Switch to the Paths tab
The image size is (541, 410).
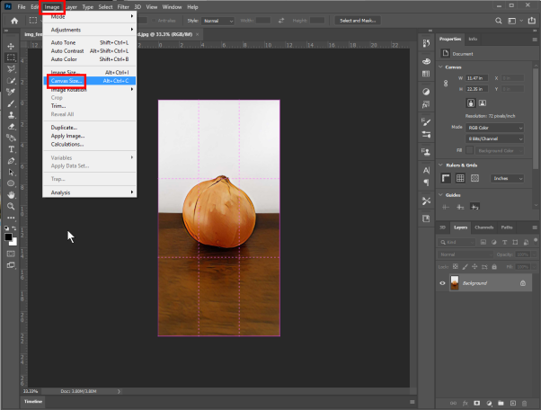coord(507,227)
